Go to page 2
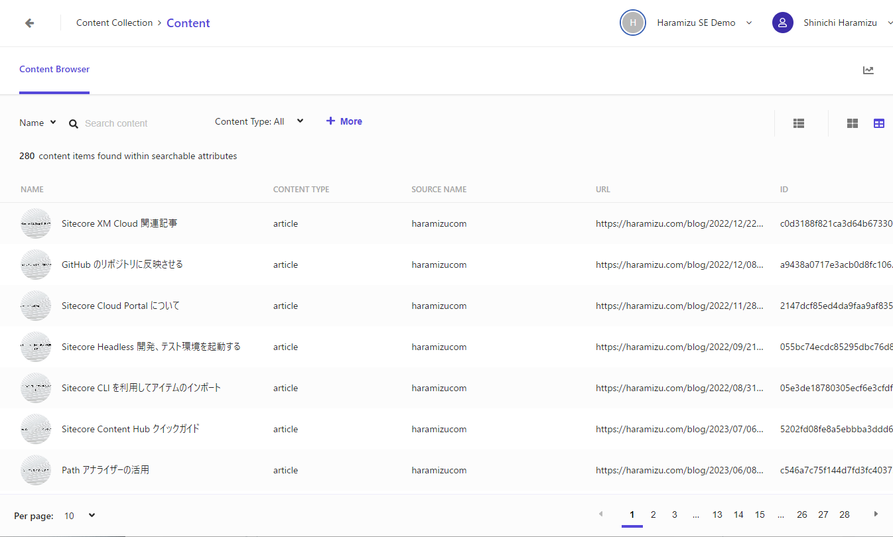This screenshot has width=893, height=537. [x=653, y=514]
